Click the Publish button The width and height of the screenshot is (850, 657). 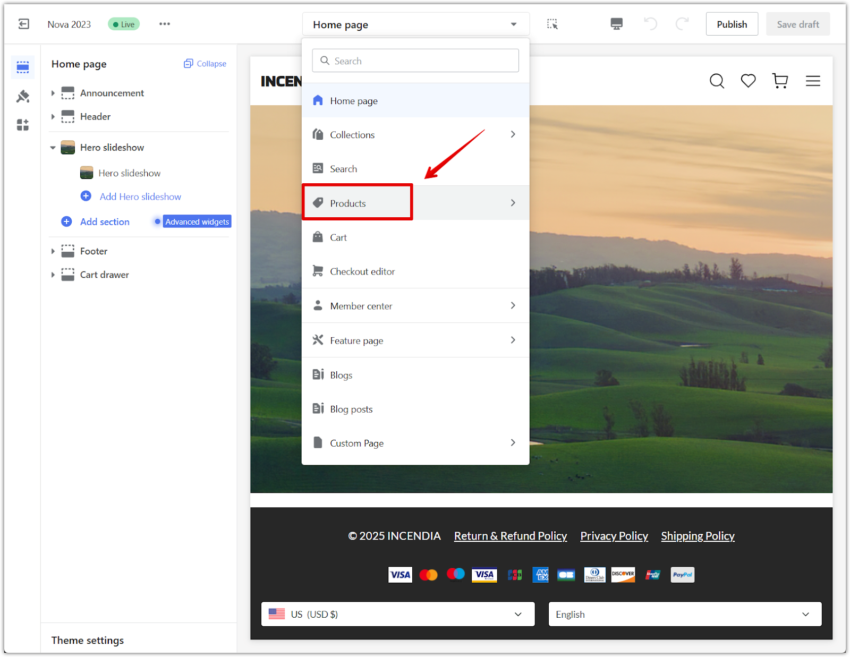coord(732,24)
